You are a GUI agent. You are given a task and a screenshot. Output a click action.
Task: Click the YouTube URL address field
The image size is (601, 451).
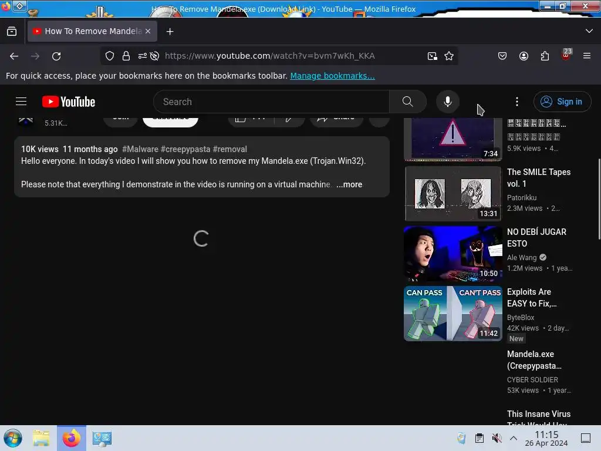click(270, 56)
